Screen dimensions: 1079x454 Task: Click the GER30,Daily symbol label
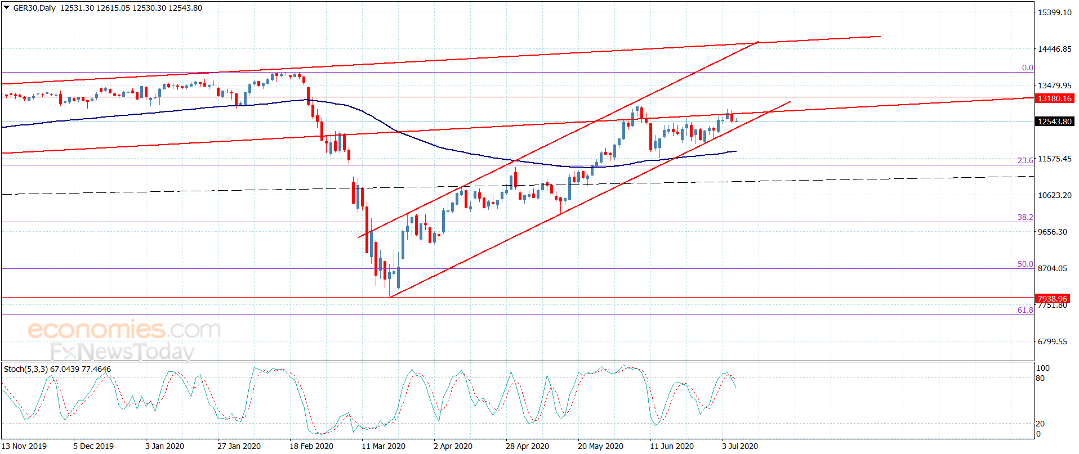tap(34, 8)
